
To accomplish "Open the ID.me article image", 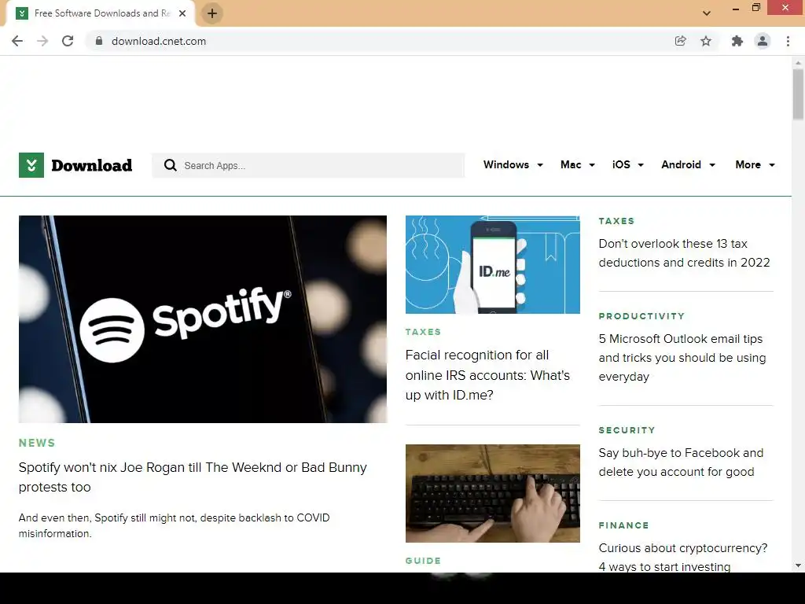I will [493, 264].
